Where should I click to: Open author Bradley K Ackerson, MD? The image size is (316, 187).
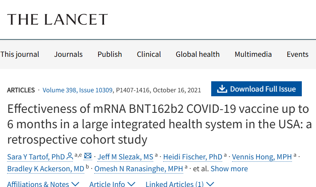[x=46, y=168]
